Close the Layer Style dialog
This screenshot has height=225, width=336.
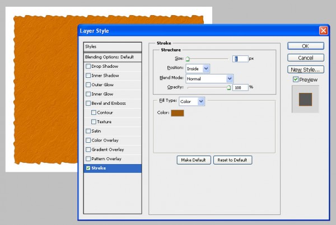(x=323, y=31)
